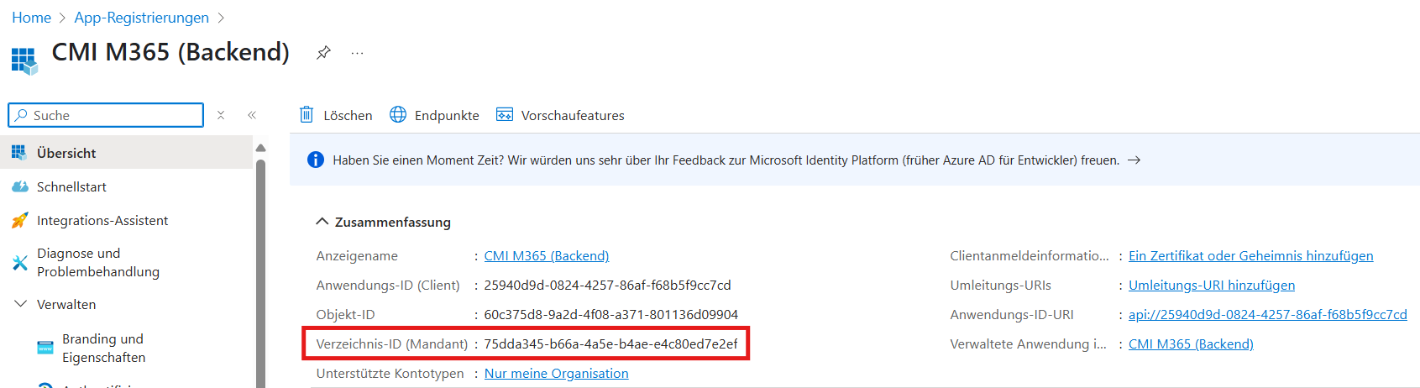Click the feedback banner arrow
Viewport: 1420px width, 388px height.
1134,160
